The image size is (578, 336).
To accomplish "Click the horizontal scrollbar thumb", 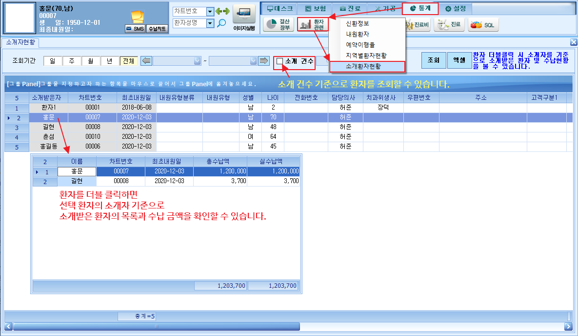I will pos(156,326).
